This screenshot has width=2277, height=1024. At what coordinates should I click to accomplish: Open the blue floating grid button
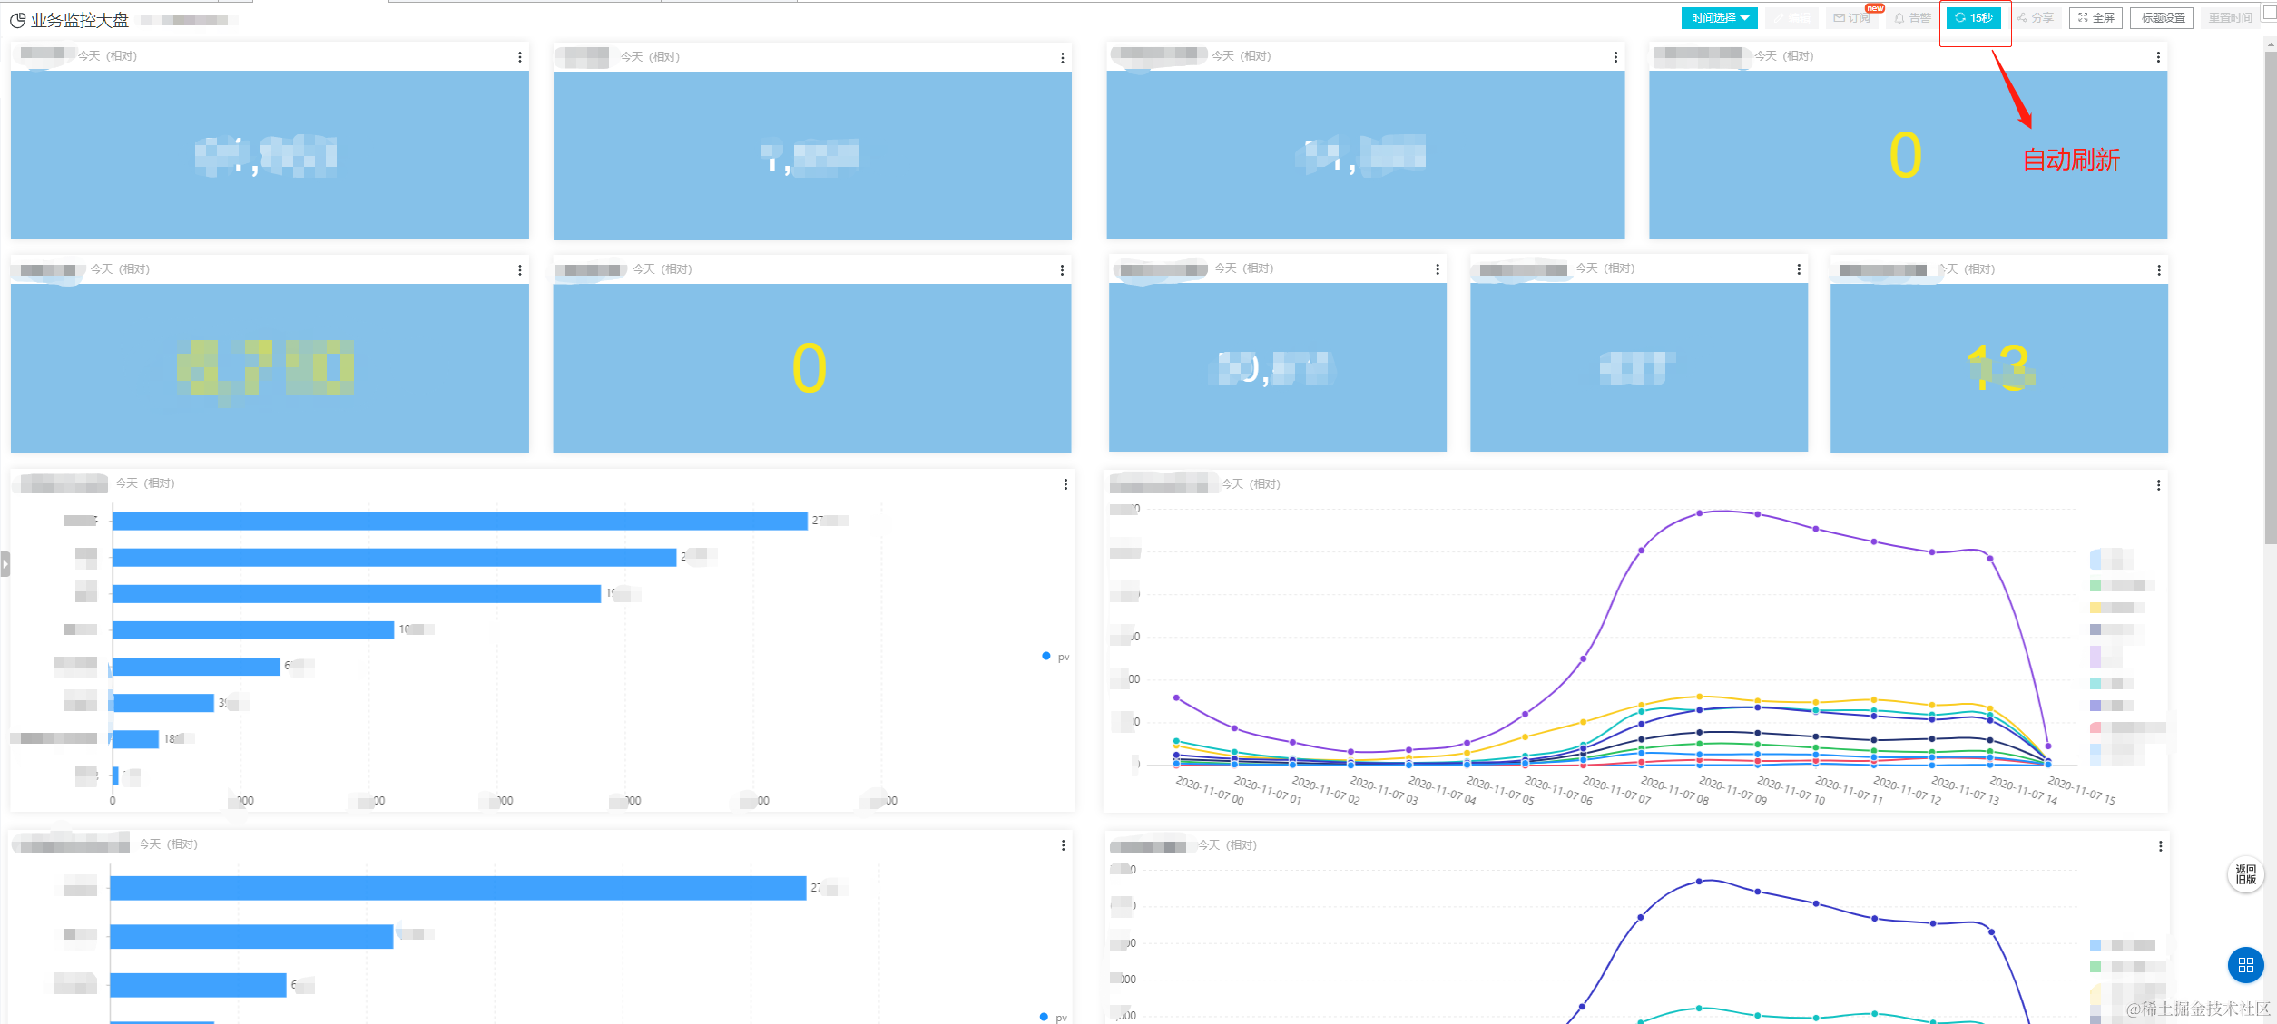[2245, 965]
